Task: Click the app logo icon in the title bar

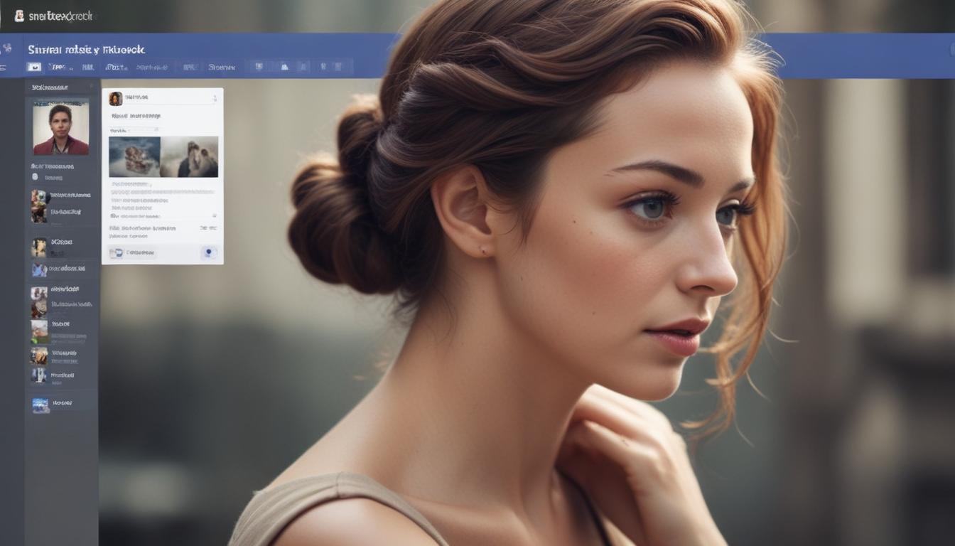Action: [19, 16]
